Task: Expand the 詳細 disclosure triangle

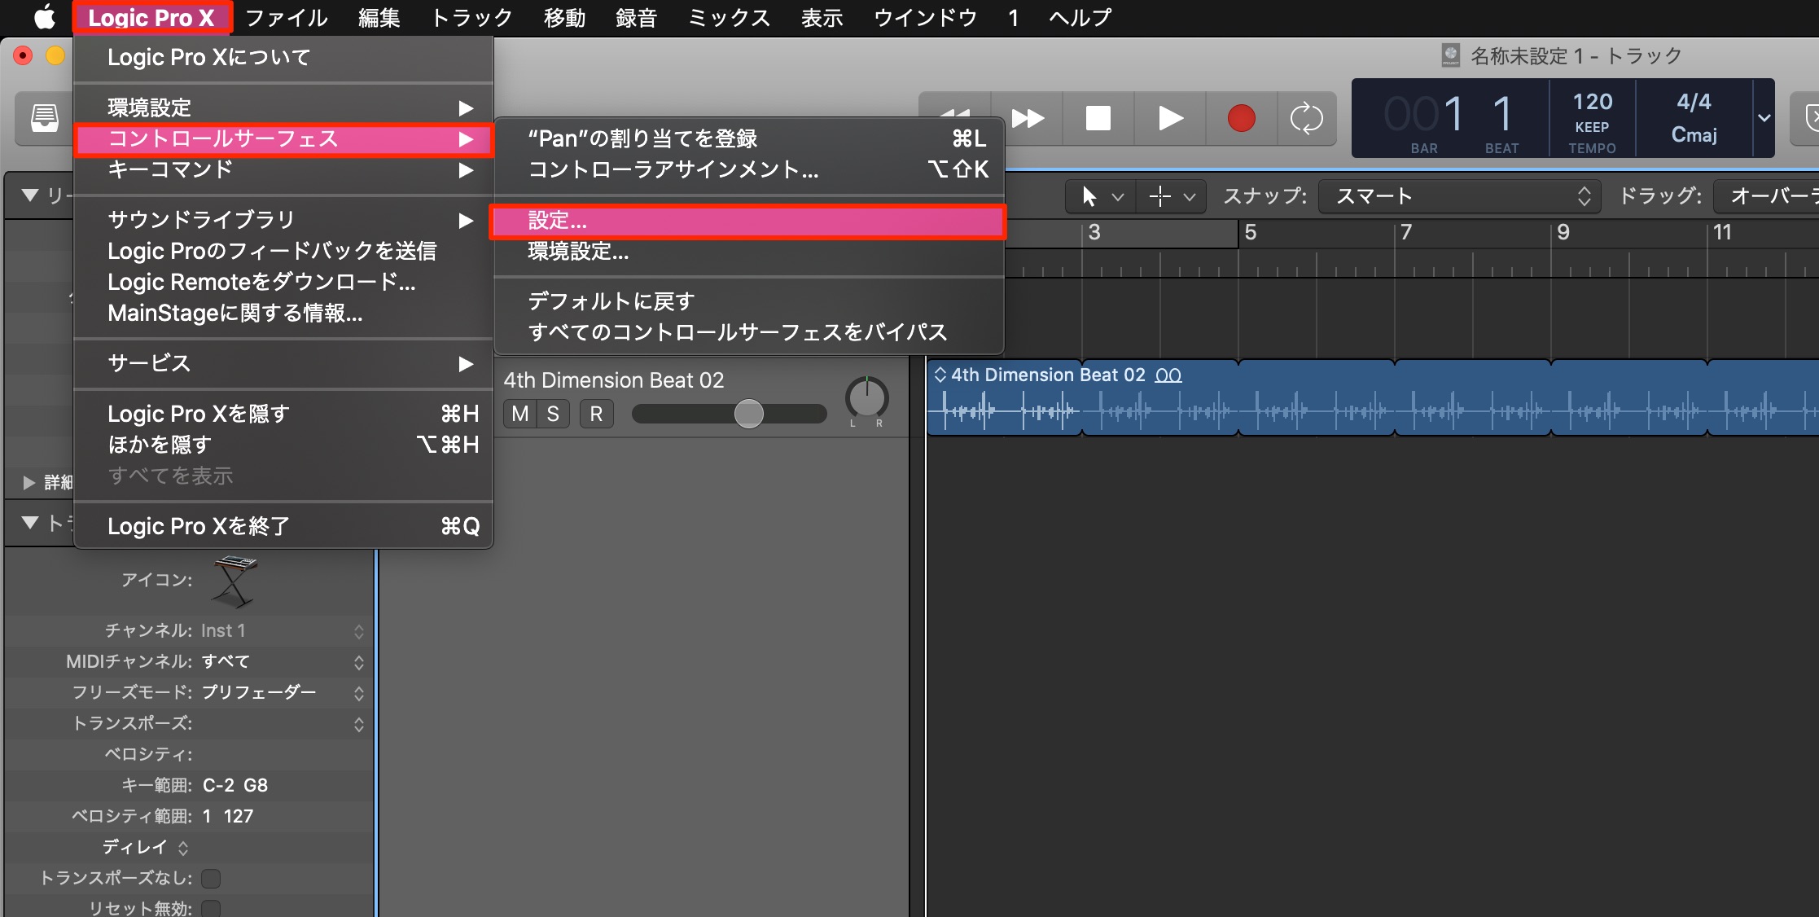Action: click(28, 483)
